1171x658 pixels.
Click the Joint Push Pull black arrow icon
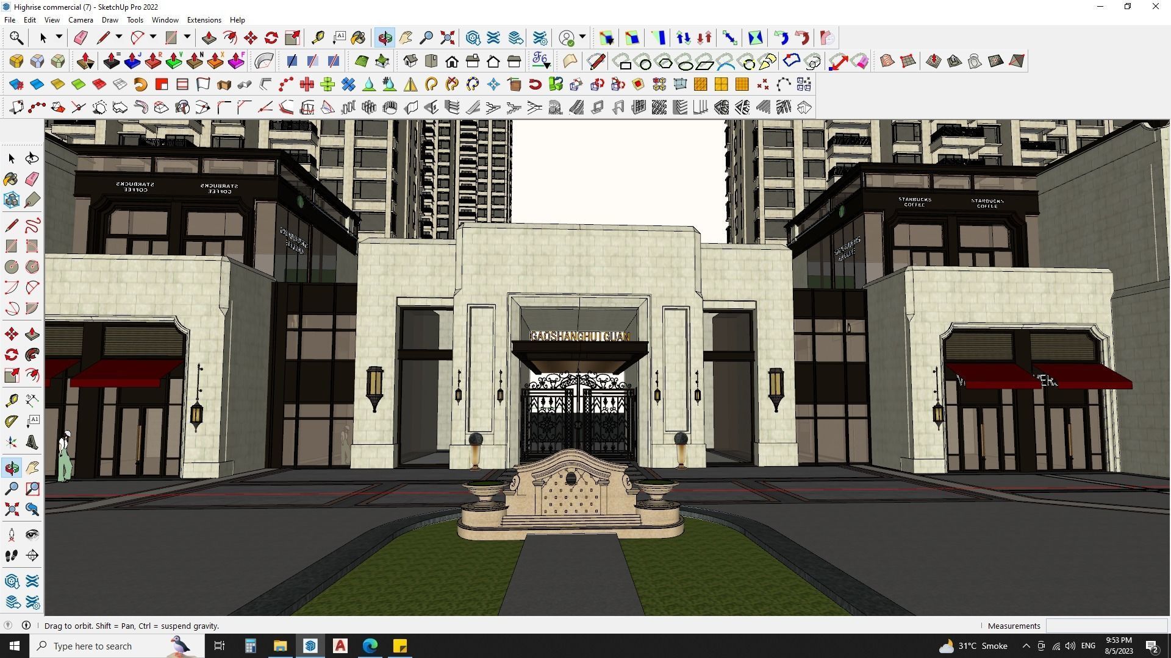click(x=112, y=61)
